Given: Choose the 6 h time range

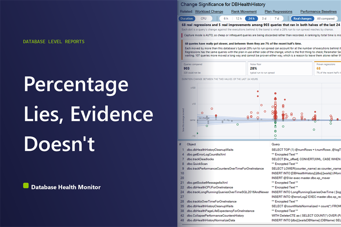Looking at the screenshot, I should click(x=226, y=18).
